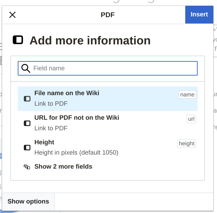217x213 pixels.
Task: Click the Height in pixels description text
Action: coord(76,152)
